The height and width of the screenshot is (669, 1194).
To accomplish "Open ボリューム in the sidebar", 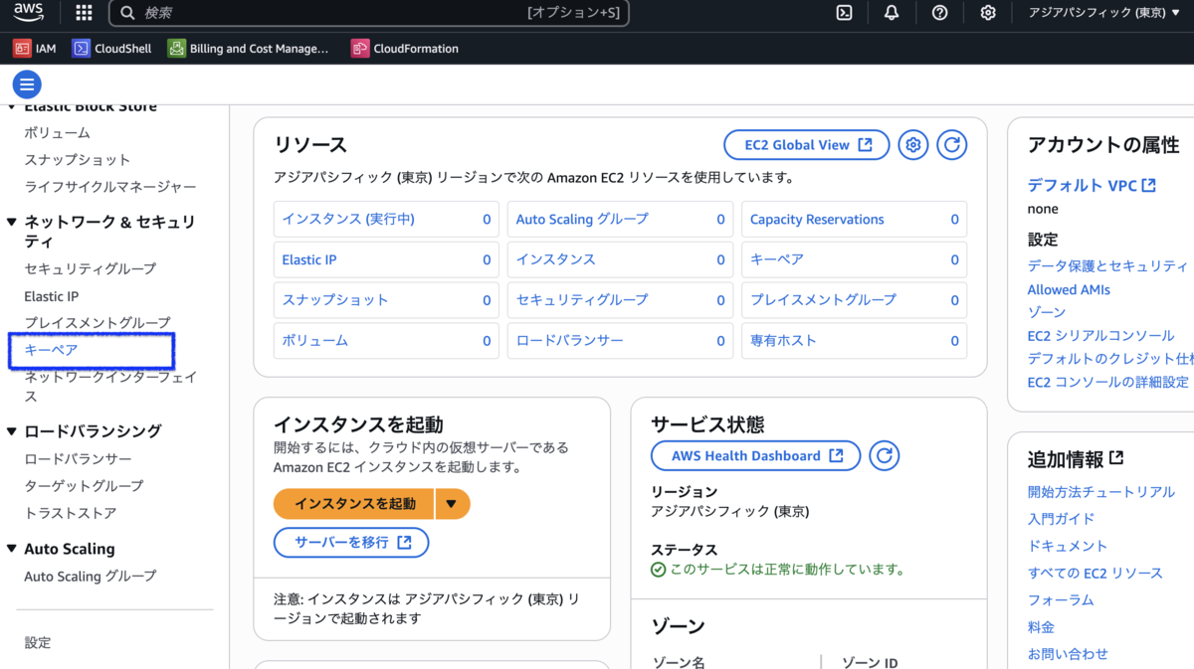I will click(x=57, y=132).
